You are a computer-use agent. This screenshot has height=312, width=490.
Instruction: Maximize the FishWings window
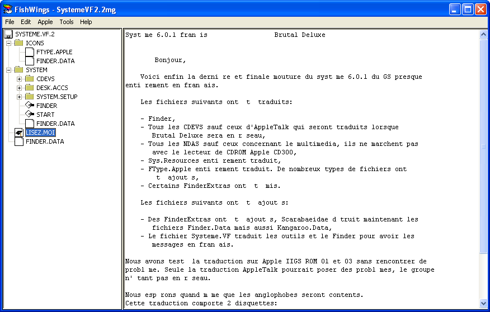click(x=468, y=10)
